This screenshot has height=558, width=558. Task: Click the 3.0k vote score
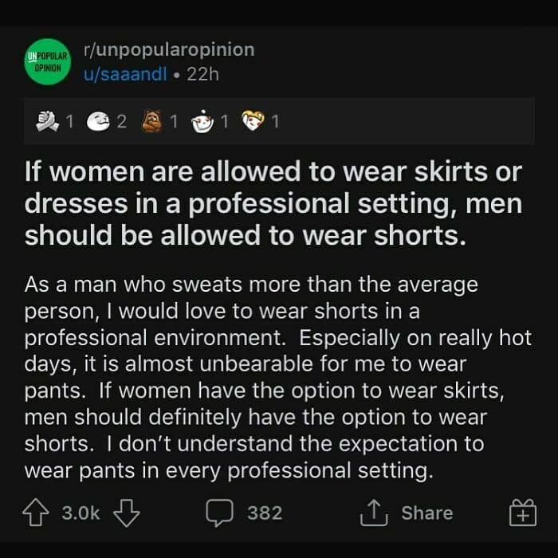point(81,513)
